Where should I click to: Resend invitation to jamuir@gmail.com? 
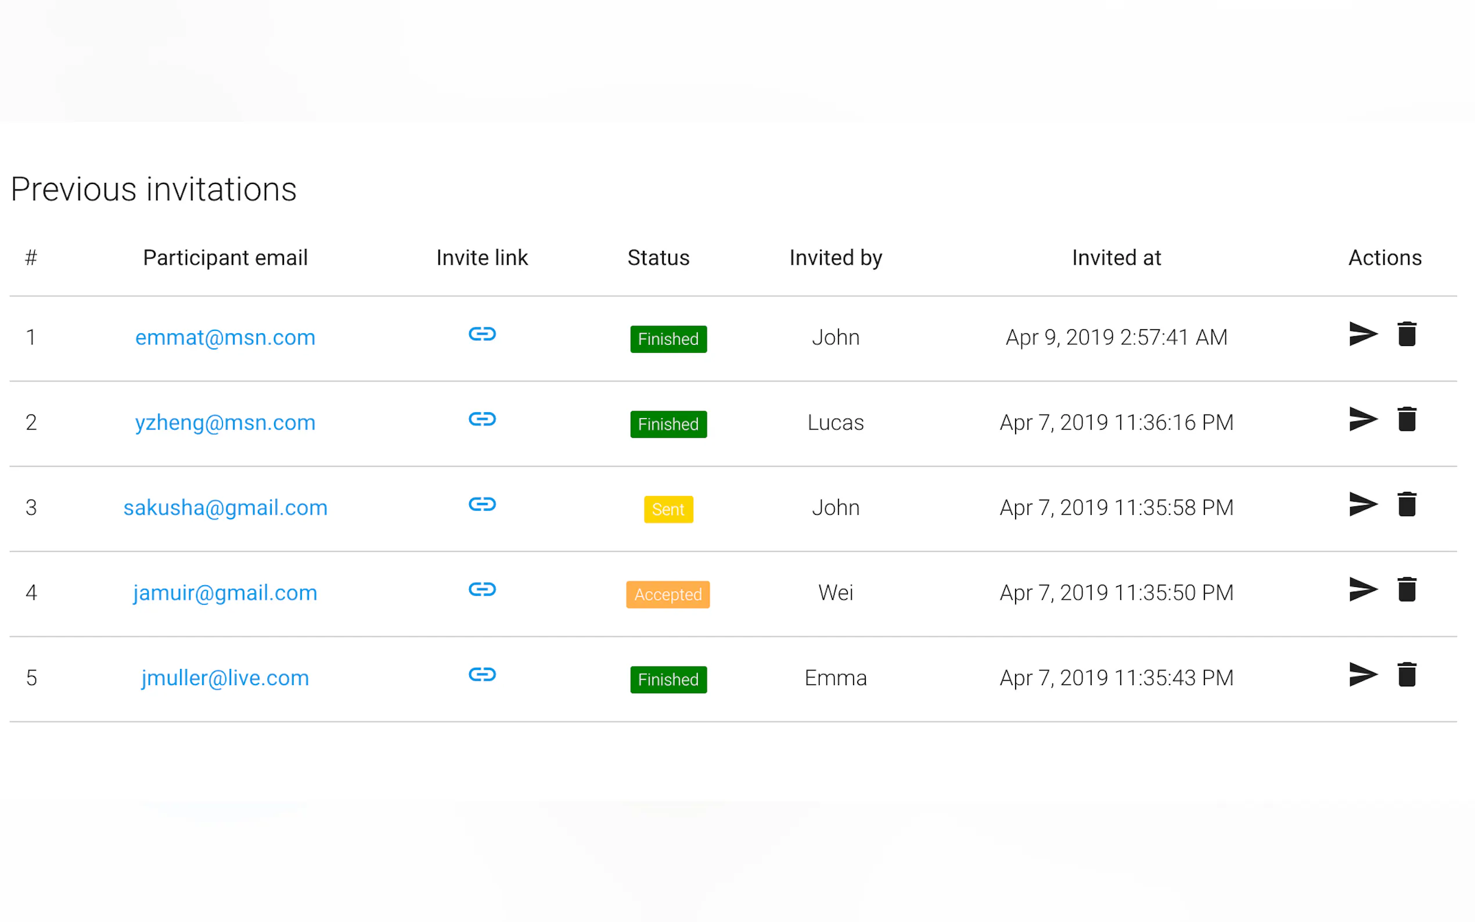click(x=1363, y=589)
